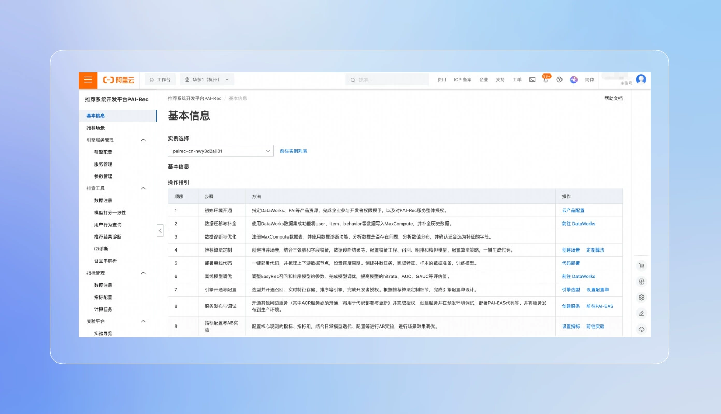Open the pairec-cn-nwy3d2aji01 instance dropdown
Screen dimensions: 721x414
click(221, 151)
